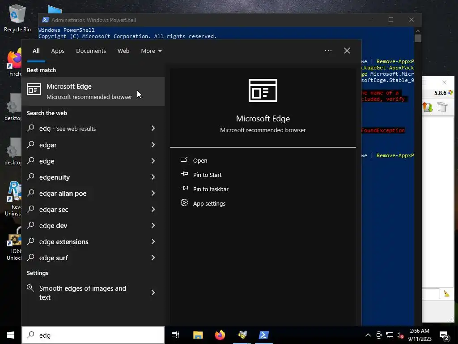
Task: Open the Windows Start button
Action: click(x=11, y=335)
